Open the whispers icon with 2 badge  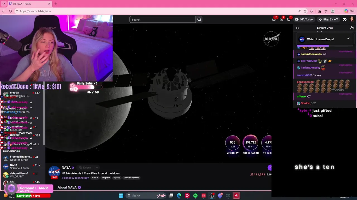click(x=289, y=19)
